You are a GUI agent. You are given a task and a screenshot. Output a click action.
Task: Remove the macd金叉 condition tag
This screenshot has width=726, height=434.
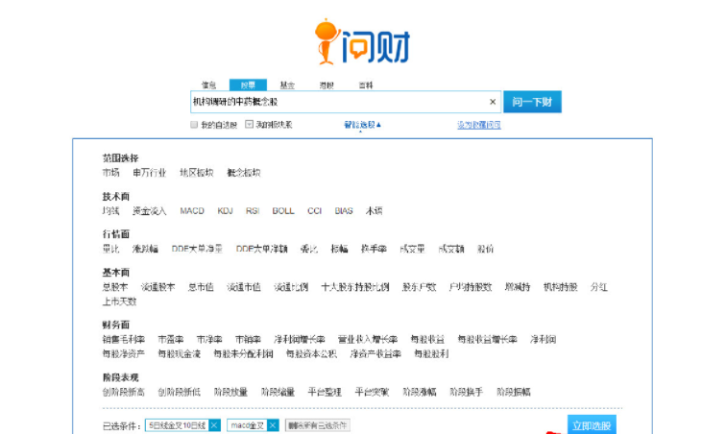coord(273,425)
